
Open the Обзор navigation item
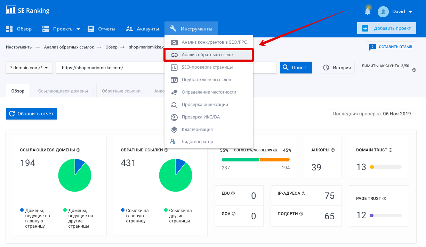[19, 29]
